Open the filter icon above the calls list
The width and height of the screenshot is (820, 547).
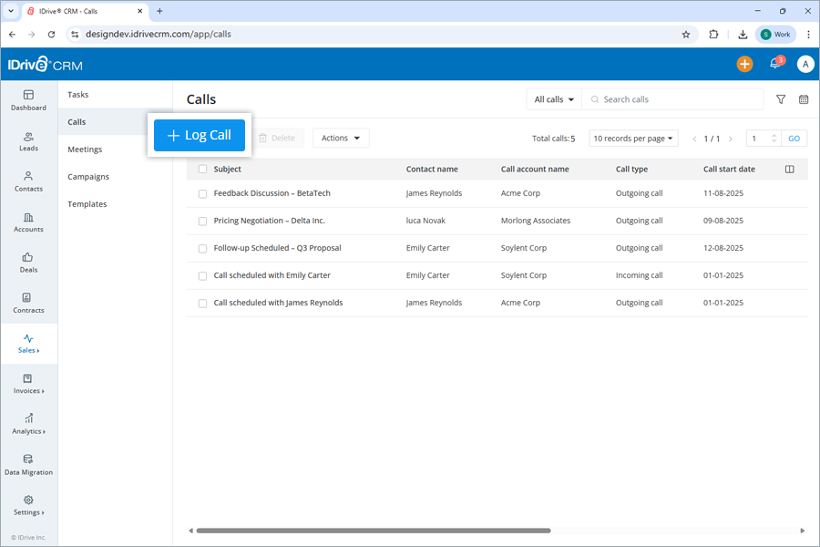pyautogui.click(x=781, y=98)
